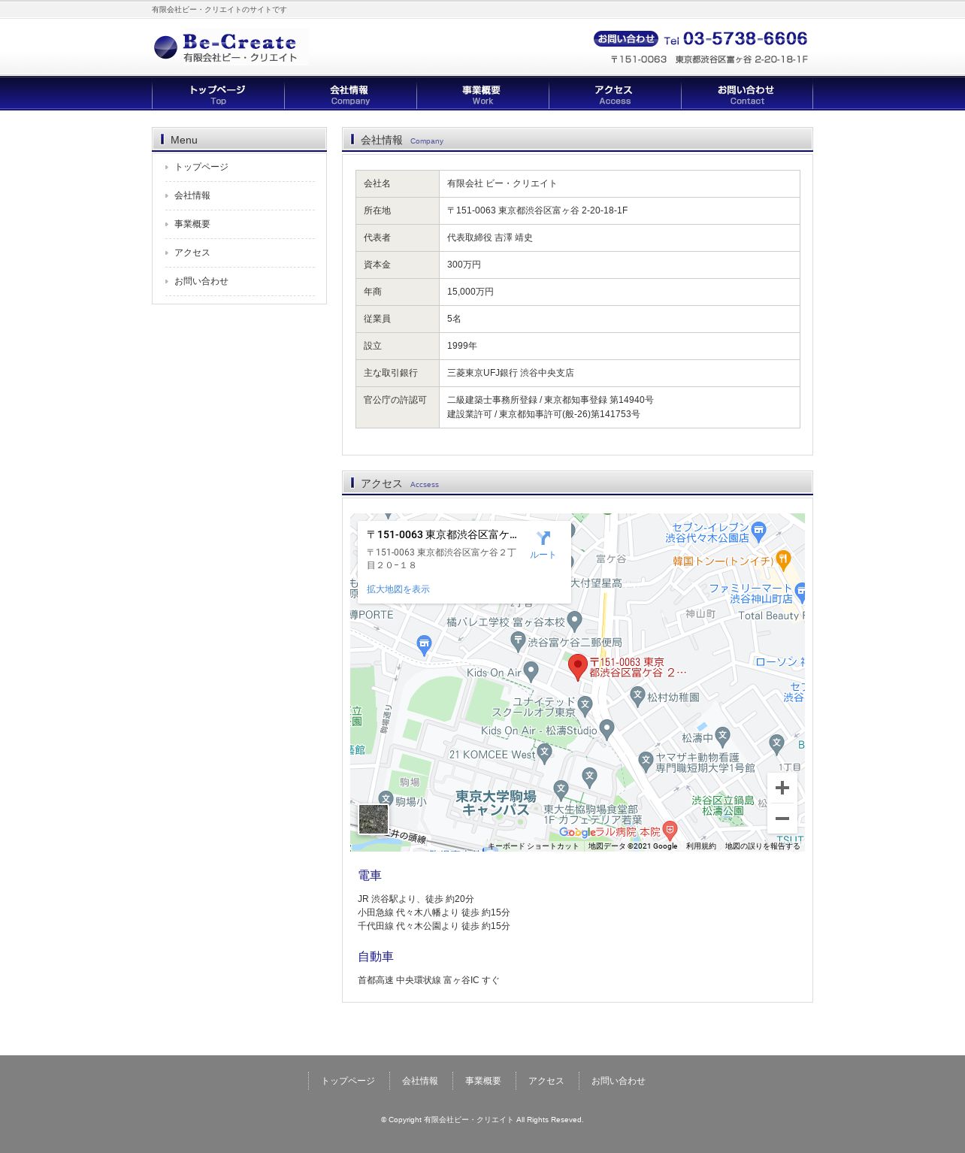Select お問い合わせ in the side Menu
Viewport: 965px width, 1153px height.
click(201, 281)
